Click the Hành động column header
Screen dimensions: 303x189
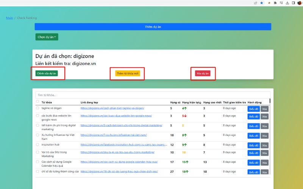255,102
